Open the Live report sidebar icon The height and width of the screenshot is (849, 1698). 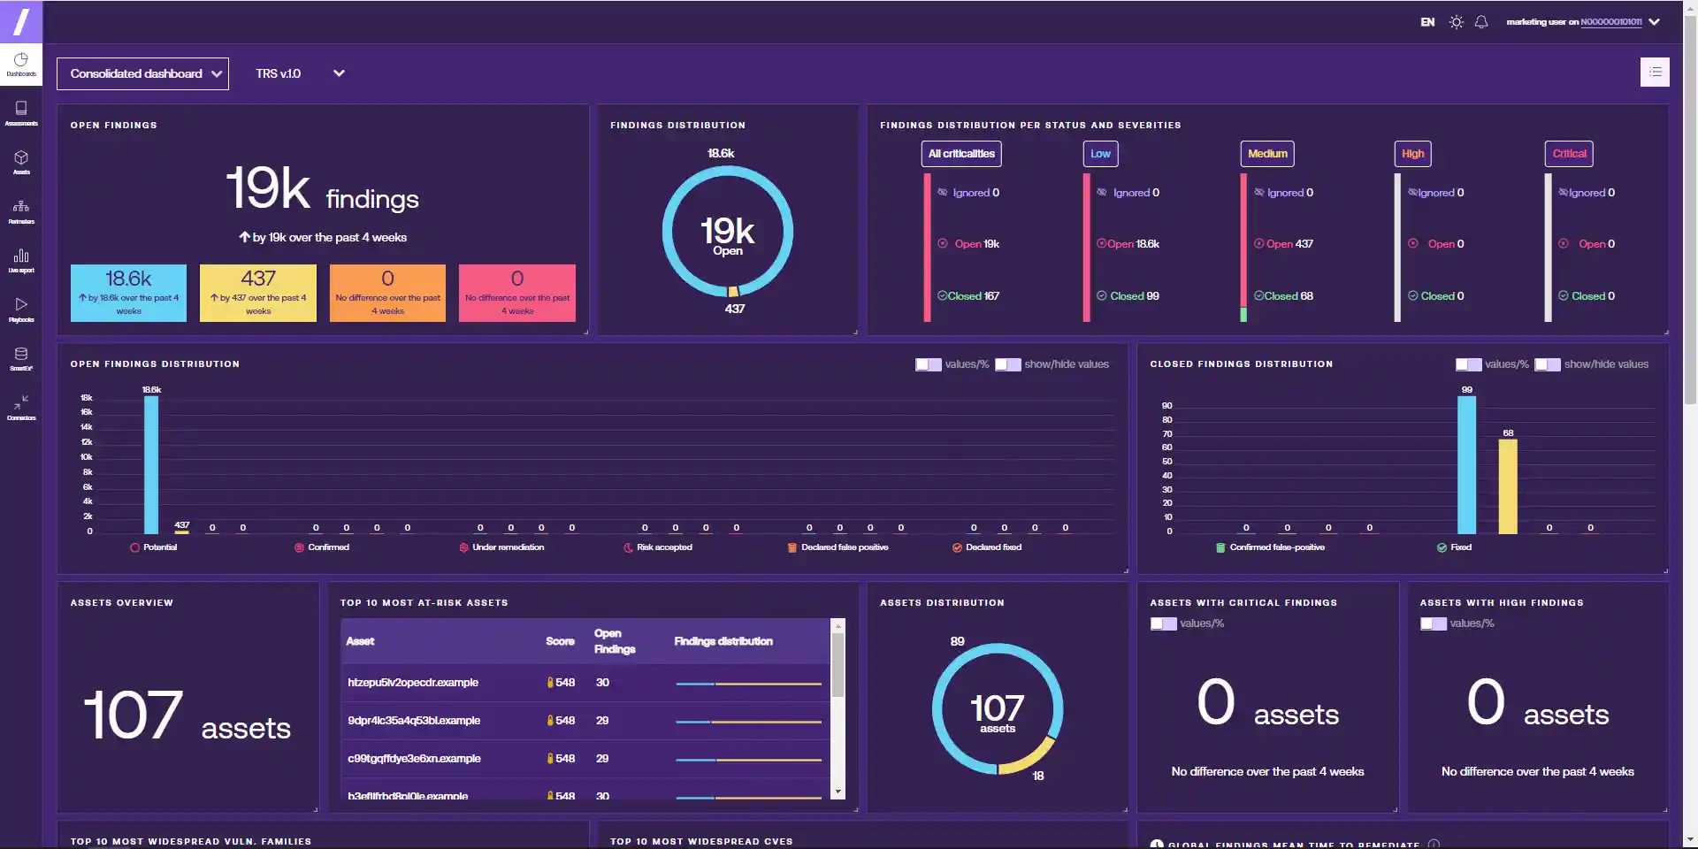pos(21,261)
